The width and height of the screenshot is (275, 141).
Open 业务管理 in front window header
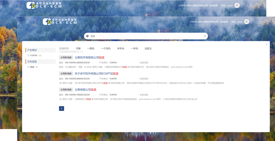point(224,22)
